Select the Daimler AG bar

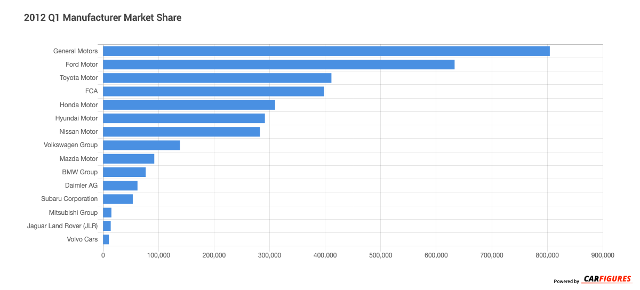120,186
